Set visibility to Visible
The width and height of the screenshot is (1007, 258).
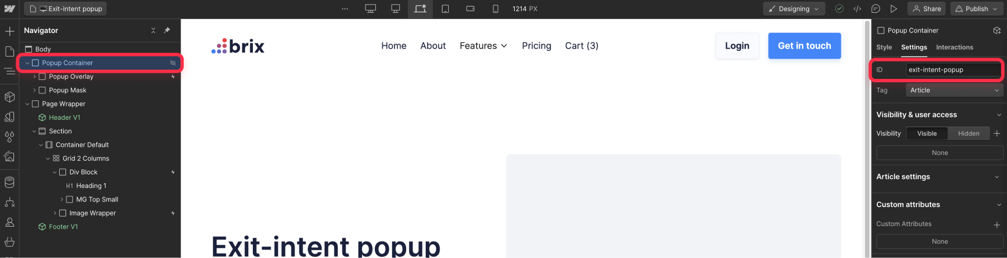coord(927,133)
